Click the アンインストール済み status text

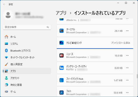(x=121, y=43)
